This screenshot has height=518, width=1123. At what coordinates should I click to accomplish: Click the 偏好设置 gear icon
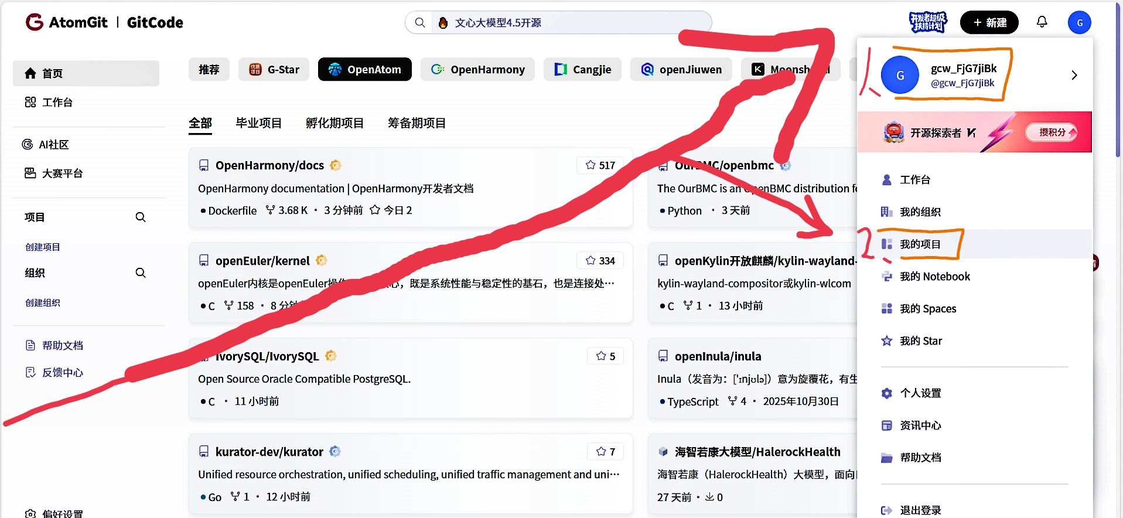(x=30, y=514)
